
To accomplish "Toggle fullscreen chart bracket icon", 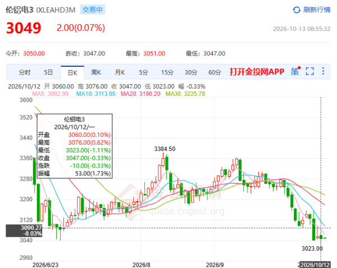I will [x=309, y=71].
